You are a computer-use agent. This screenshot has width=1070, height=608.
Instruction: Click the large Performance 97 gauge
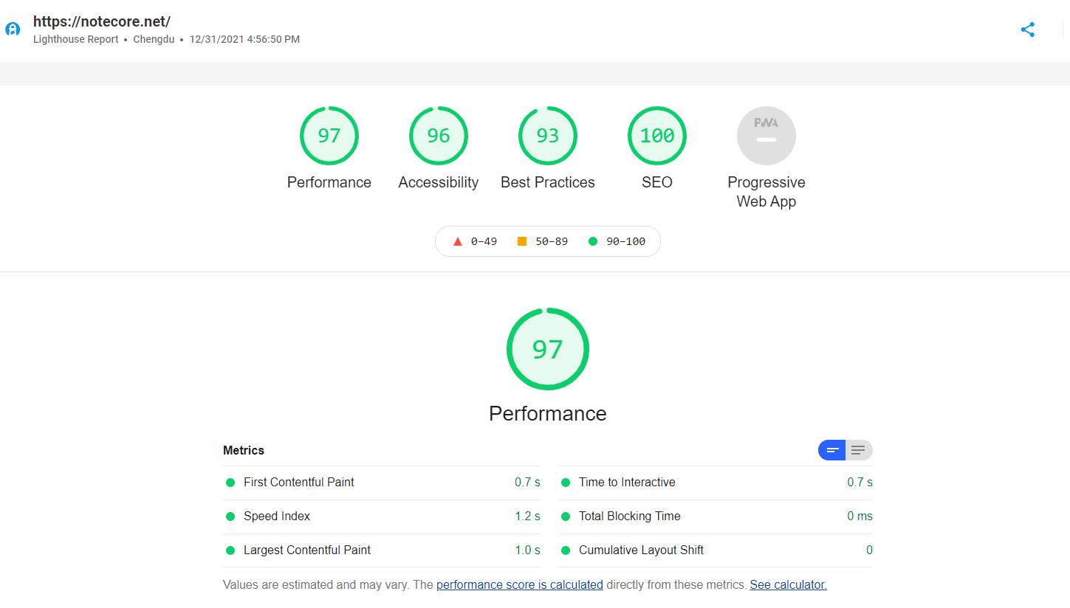[548, 349]
